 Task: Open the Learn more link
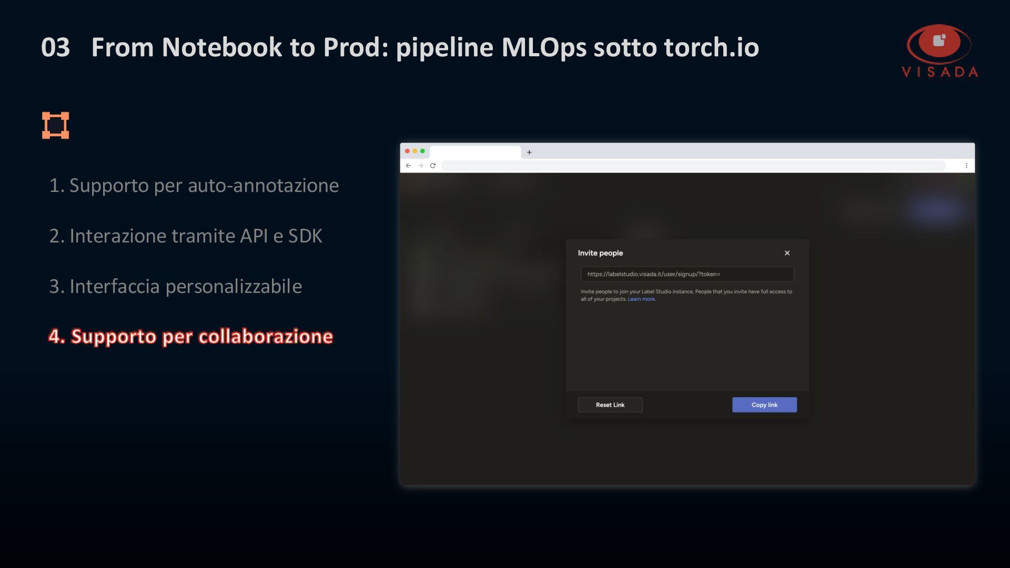[641, 299]
